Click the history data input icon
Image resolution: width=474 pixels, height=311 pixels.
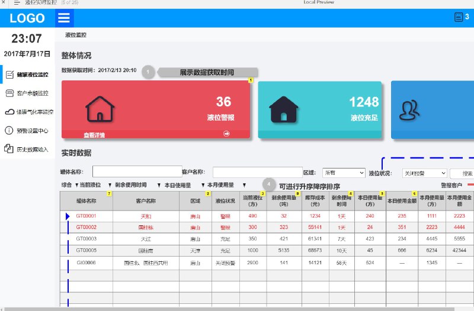tap(9, 149)
